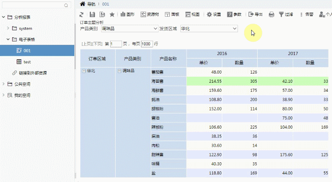Collapse the 调味品 category group
Viewport: 332px width, 182px height.
pos(119,71)
